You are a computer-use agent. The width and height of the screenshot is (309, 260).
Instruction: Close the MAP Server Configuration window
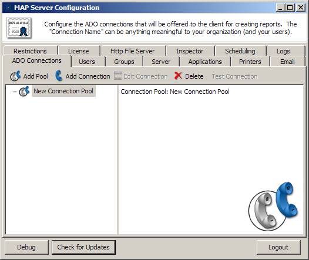[x=300, y=8]
